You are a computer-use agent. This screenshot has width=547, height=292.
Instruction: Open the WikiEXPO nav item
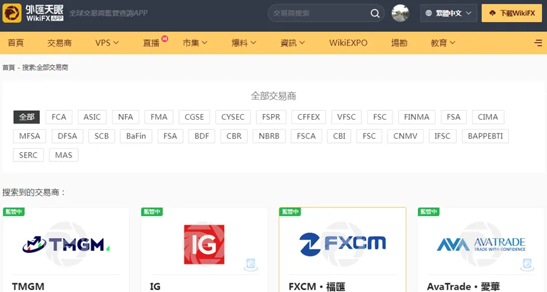[x=348, y=43]
